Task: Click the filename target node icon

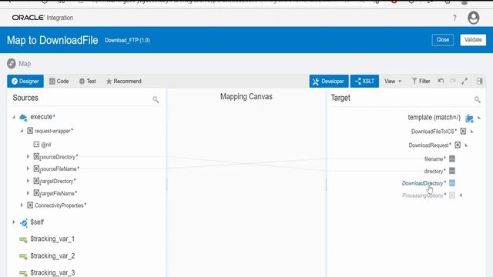Action: click(x=452, y=159)
